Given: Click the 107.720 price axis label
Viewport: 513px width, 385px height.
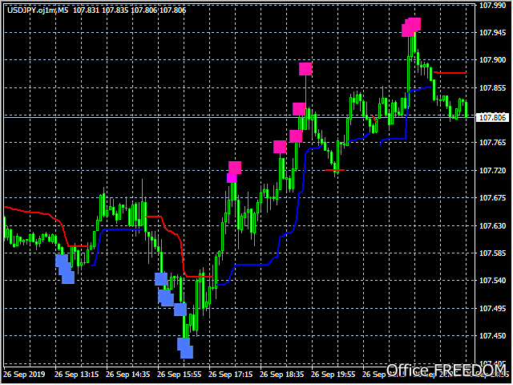Looking at the screenshot, I should coord(492,171).
